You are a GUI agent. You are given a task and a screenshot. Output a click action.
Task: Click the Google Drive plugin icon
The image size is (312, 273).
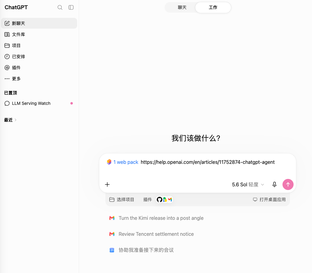[x=165, y=200]
